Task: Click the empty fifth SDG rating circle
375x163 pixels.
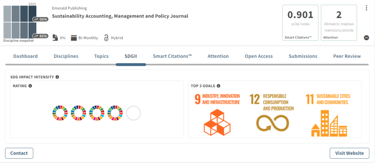Action: tap(133, 113)
